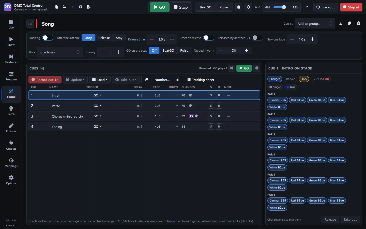Click Record cue 1.5
Screen dimensions: 366x229
[x=45, y=80]
